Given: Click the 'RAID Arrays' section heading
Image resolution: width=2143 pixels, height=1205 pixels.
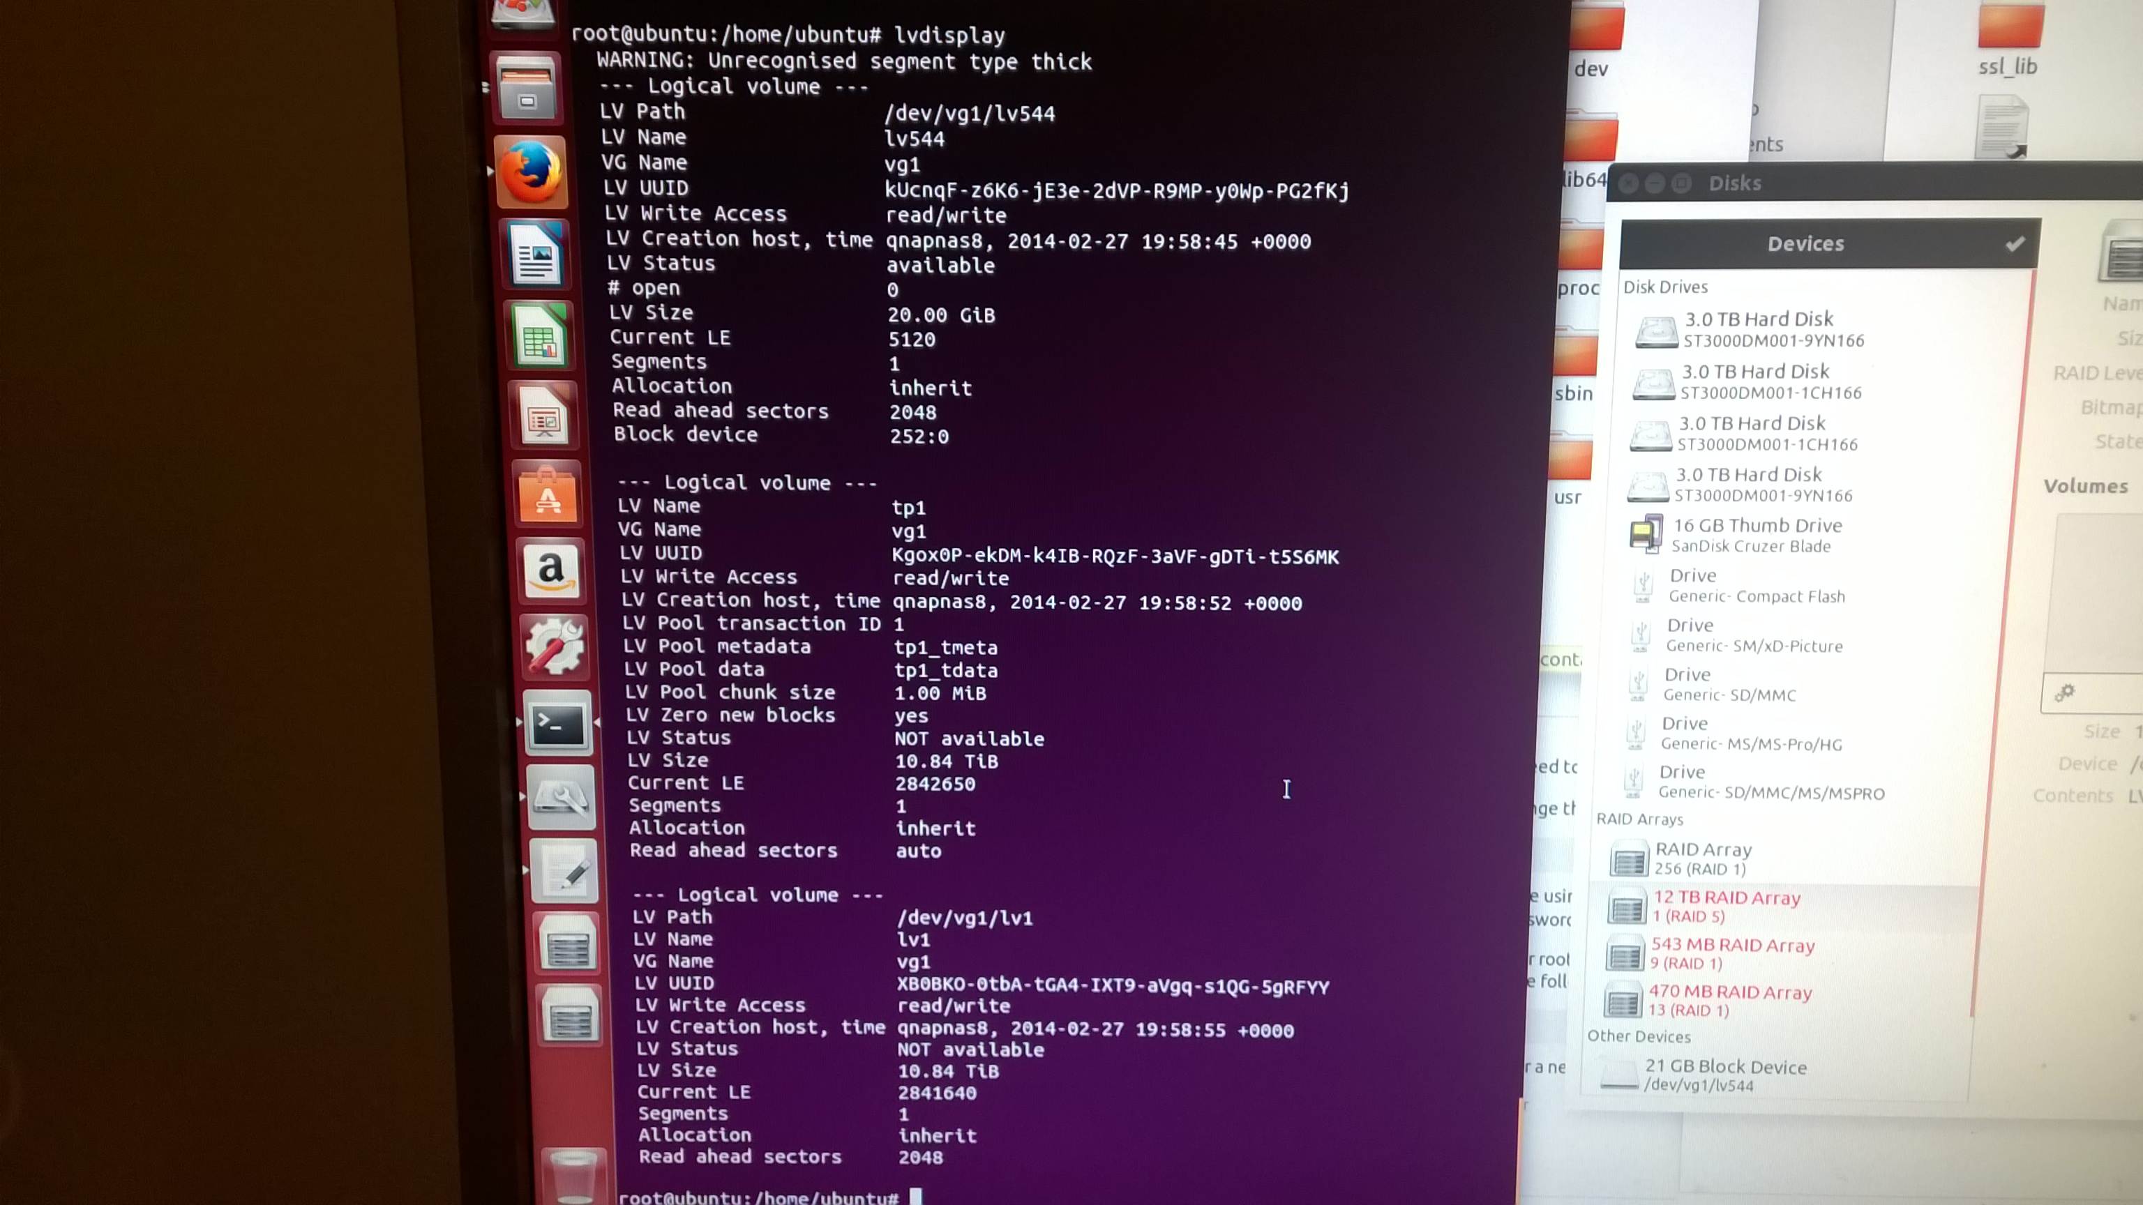Looking at the screenshot, I should [x=1639, y=819].
